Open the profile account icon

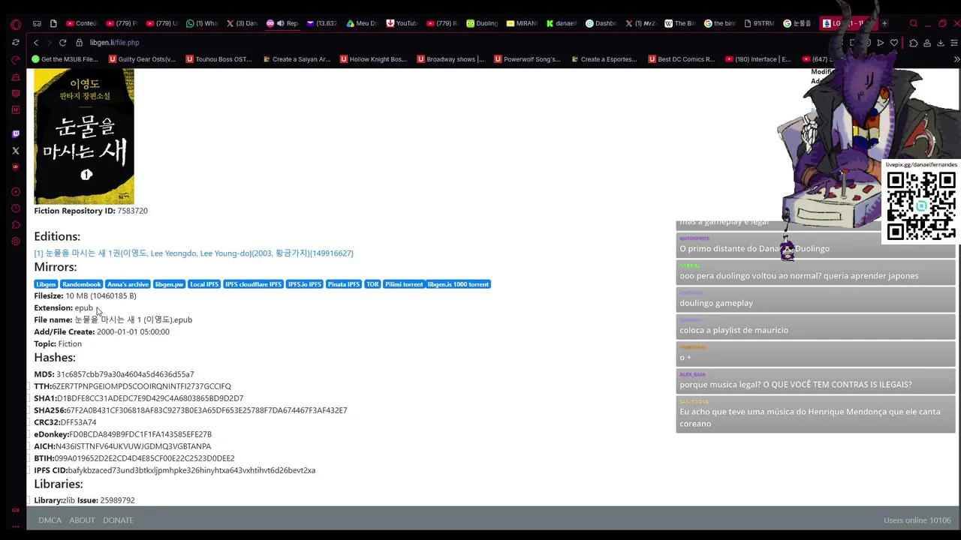(927, 43)
